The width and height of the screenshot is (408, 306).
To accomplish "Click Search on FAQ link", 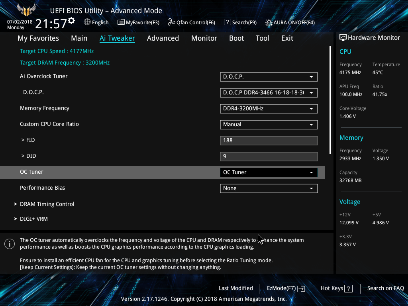I will (385, 288).
